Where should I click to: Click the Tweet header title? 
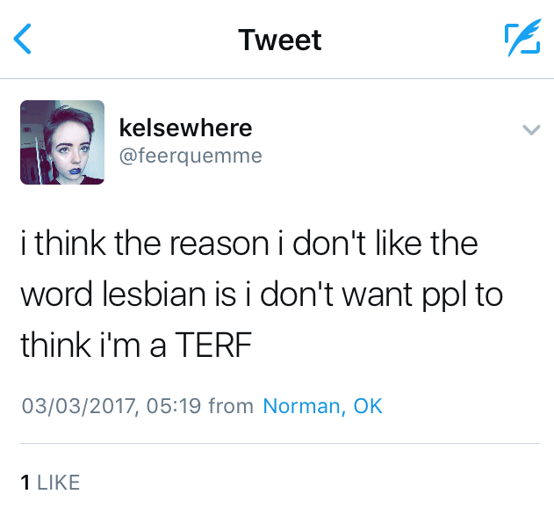click(280, 40)
